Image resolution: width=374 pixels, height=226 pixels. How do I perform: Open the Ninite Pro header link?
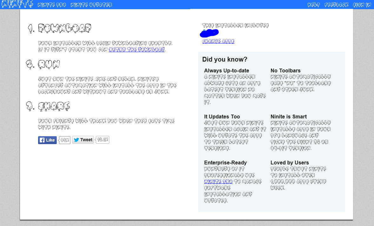52,5
